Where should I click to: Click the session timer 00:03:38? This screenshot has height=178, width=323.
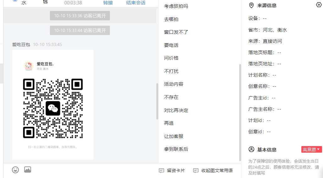(73, 3)
